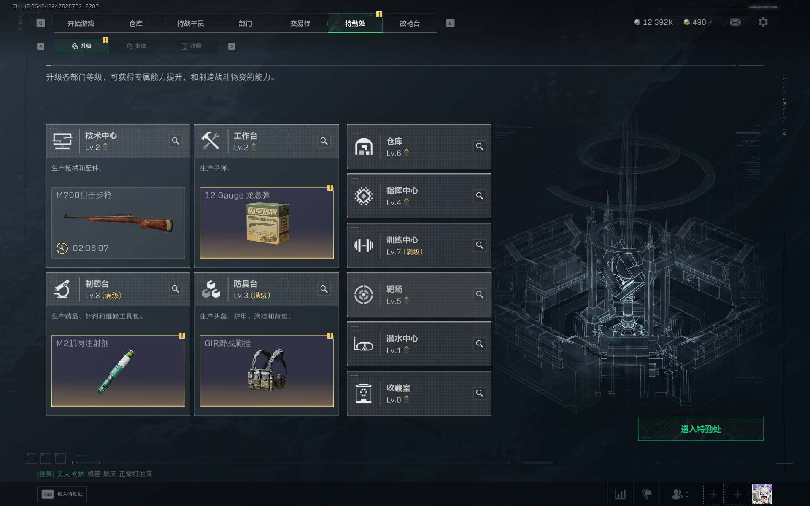Open the M700狙击步枪 production timer card
Screen dimensions: 810x506
pos(118,223)
